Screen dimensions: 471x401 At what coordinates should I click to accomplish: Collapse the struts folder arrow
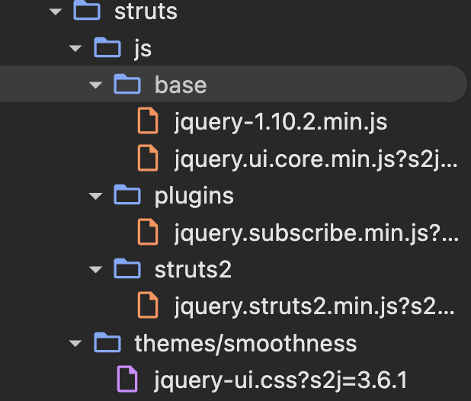(x=56, y=12)
